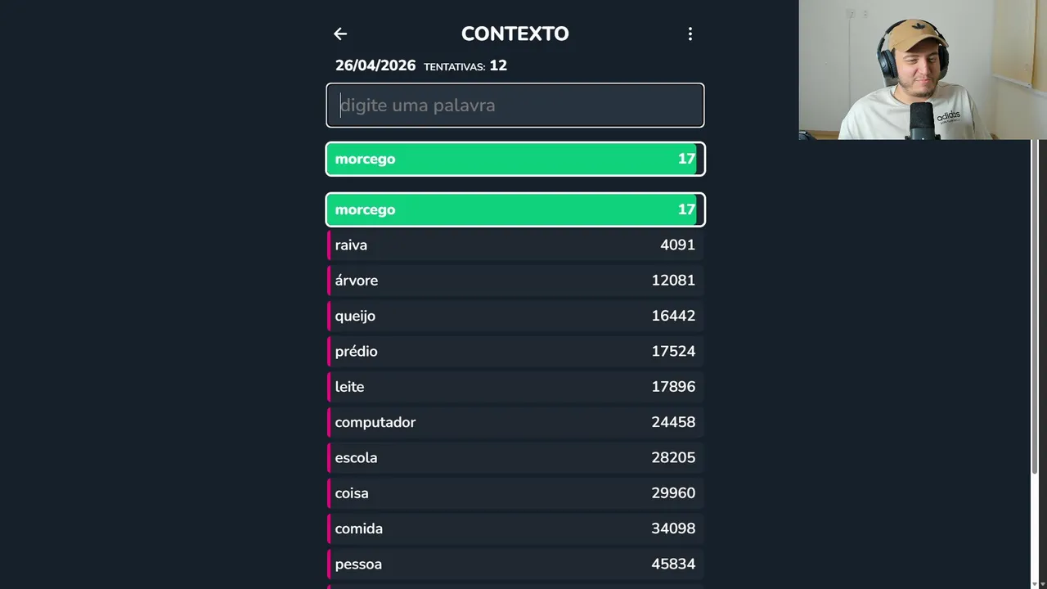Viewport: 1047px width, 589px height.
Task: Click the back arrow icon
Action: (340, 34)
